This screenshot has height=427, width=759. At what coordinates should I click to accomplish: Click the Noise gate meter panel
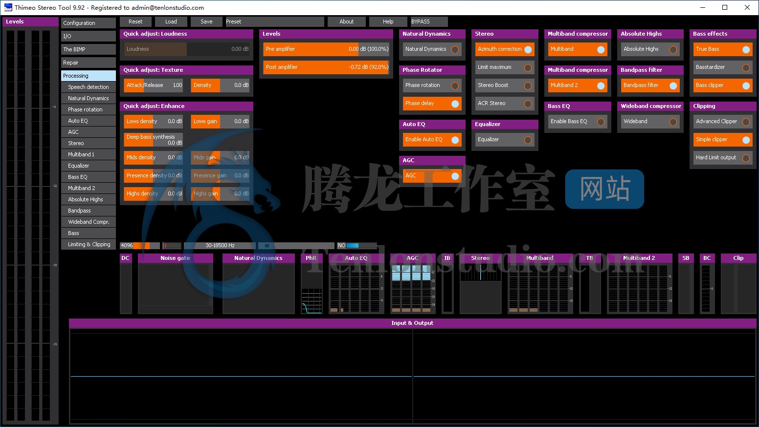[x=175, y=283]
